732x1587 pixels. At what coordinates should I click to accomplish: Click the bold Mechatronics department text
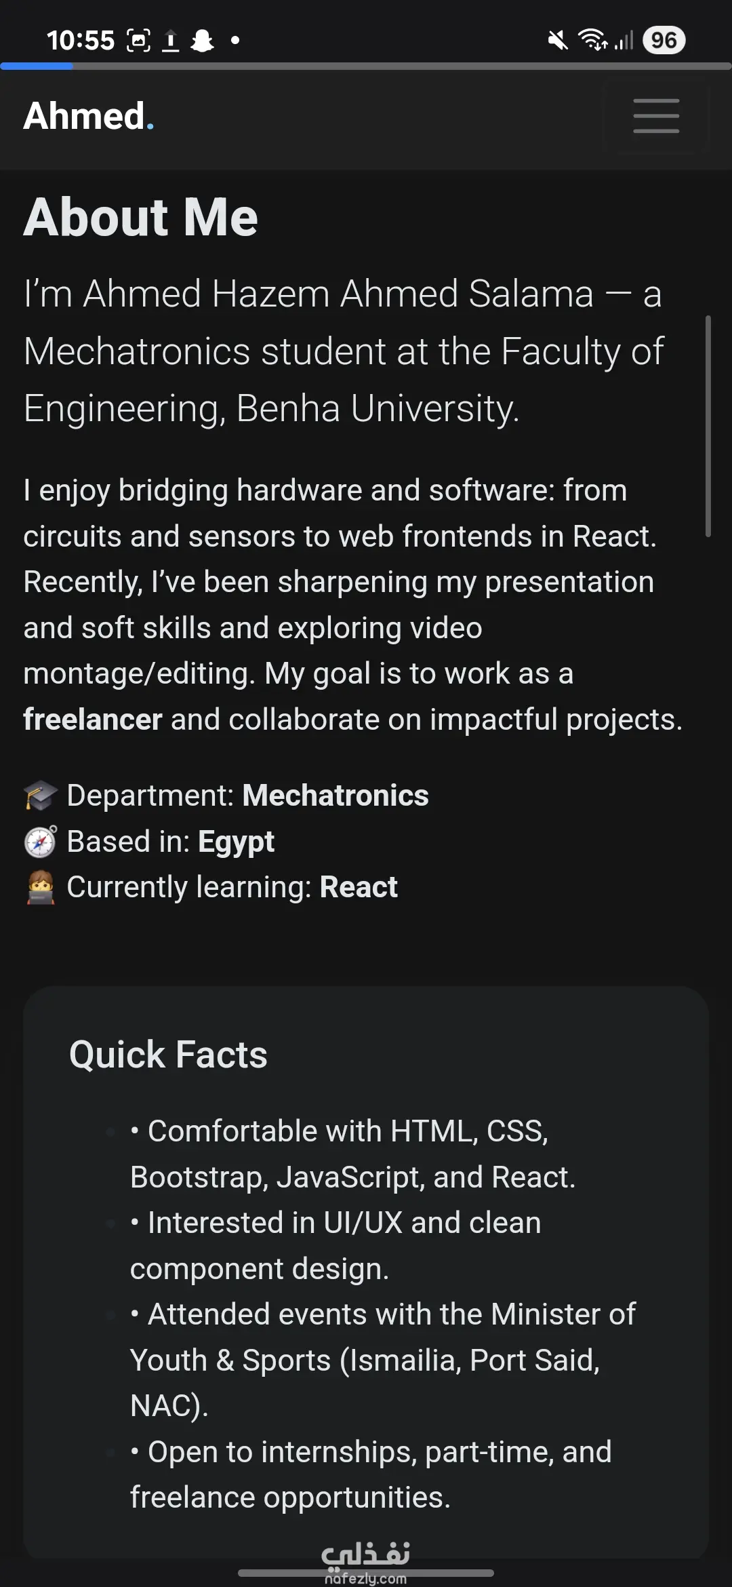coord(335,796)
